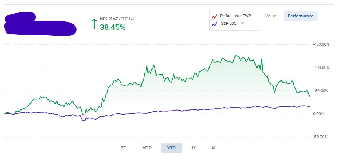This screenshot has height=163, width=338.
Task: Click the 100.00% y-axis label
Action: [322, 68]
